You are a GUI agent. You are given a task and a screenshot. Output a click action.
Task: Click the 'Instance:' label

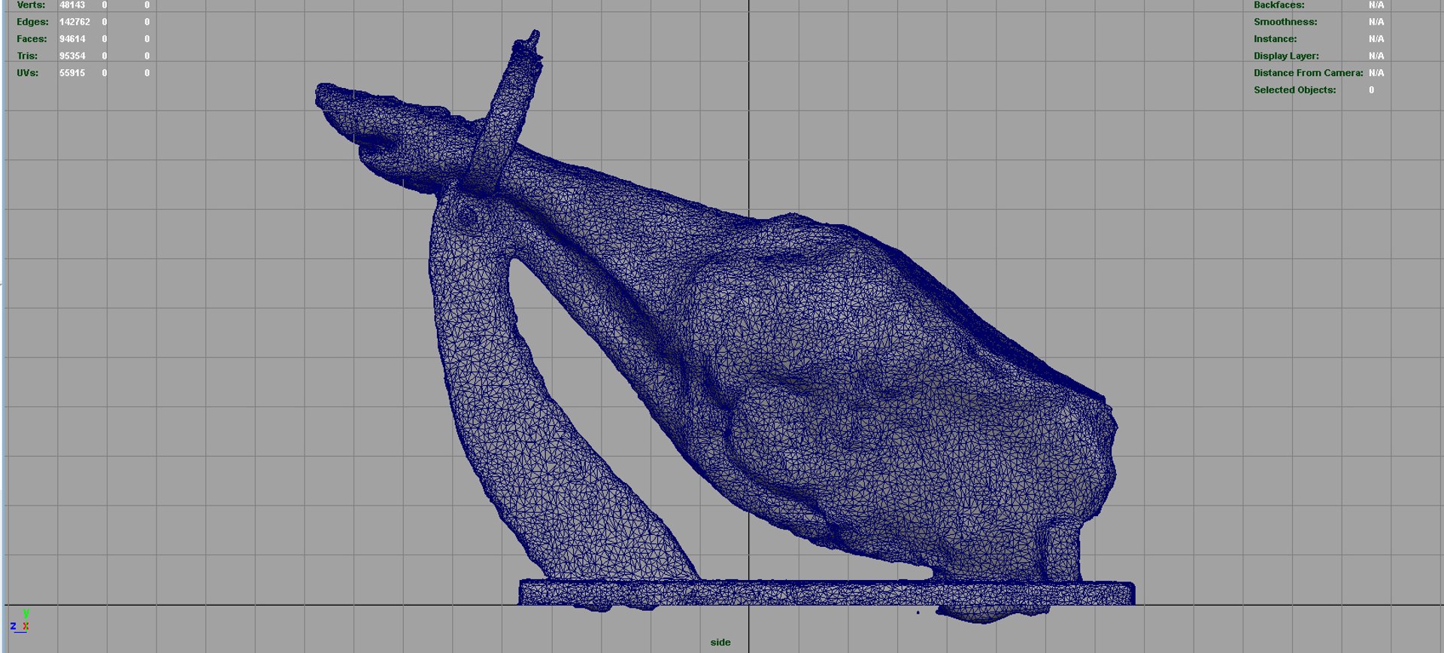coord(1275,39)
